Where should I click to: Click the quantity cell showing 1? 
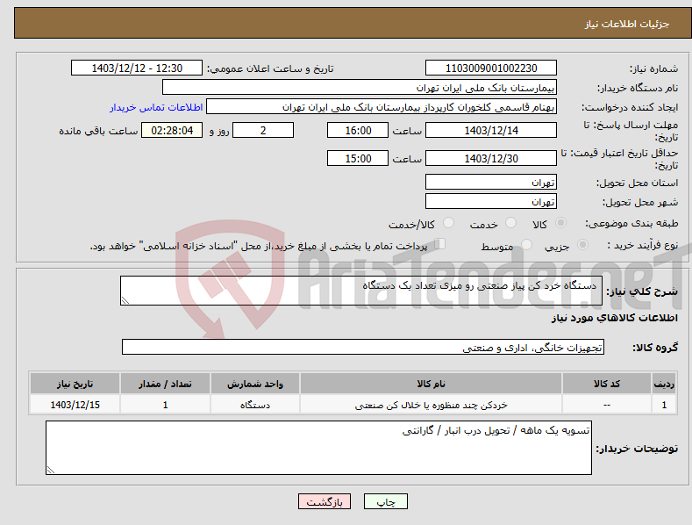tap(165, 405)
